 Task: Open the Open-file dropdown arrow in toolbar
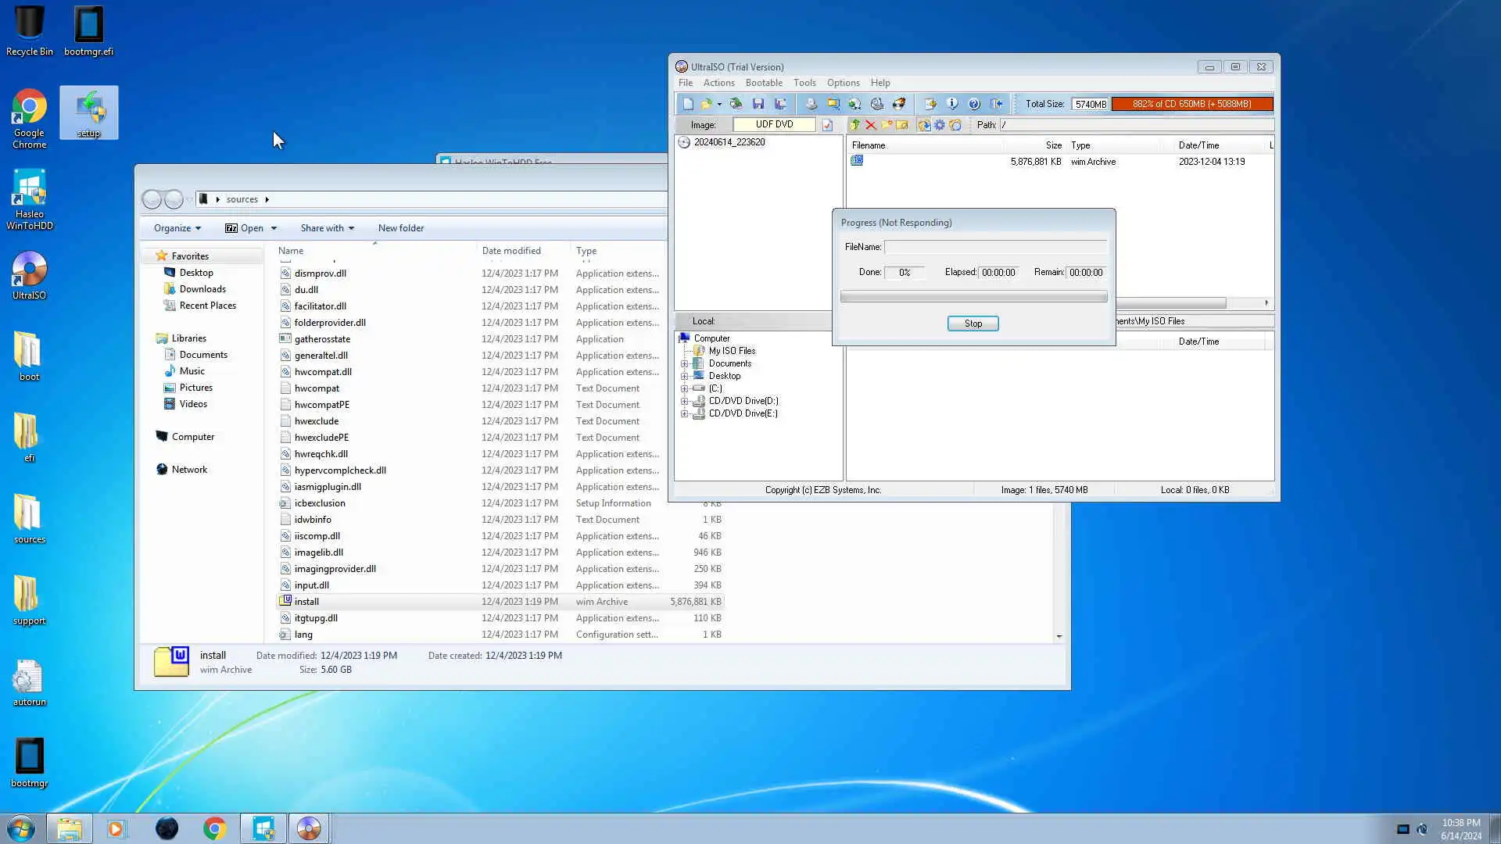pos(719,104)
